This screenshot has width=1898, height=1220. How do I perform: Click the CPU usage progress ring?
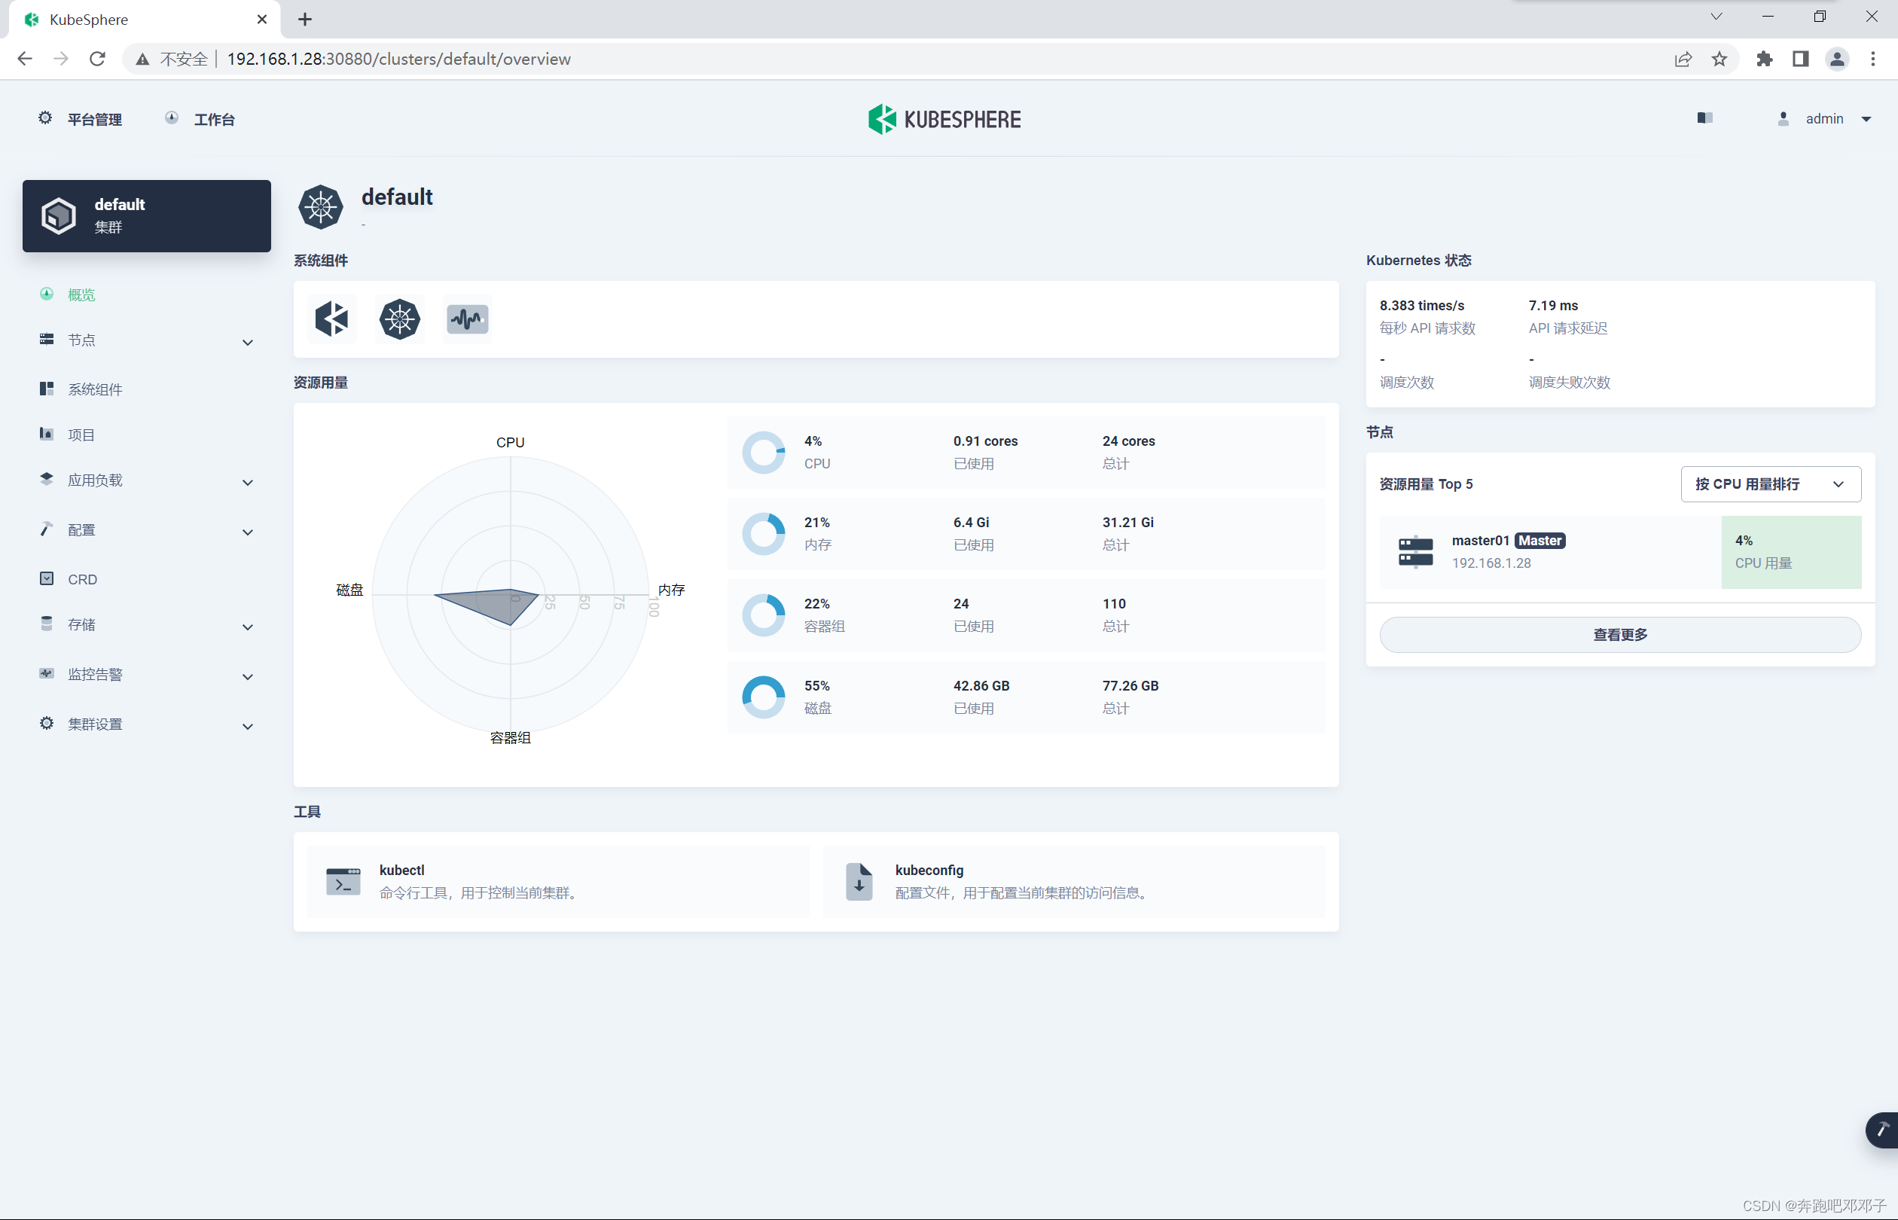pos(764,451)
